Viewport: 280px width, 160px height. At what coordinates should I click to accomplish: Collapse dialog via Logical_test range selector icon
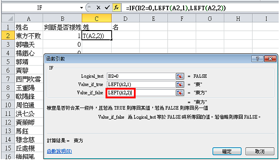pos(180,76)
